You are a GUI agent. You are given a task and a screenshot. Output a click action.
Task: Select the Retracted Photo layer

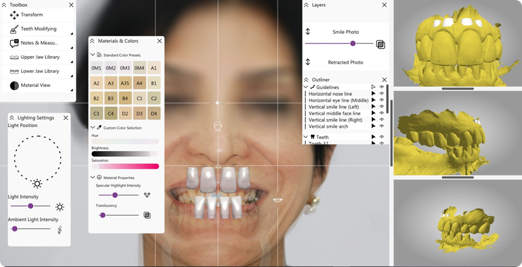click(345, 62)
